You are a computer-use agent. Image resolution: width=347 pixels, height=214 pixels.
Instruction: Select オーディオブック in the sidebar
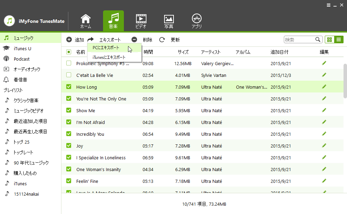point(31,69)
